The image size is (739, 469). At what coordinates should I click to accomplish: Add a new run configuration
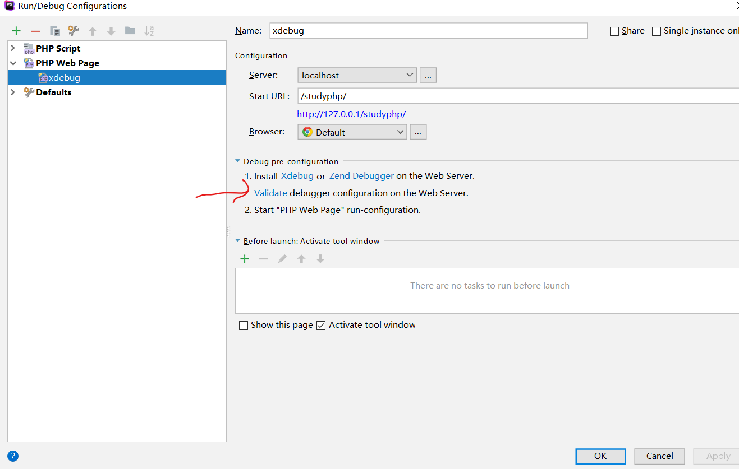point(16,31)
